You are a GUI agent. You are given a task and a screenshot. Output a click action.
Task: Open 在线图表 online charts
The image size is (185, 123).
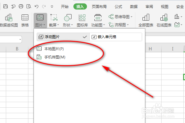pos(164,21)
